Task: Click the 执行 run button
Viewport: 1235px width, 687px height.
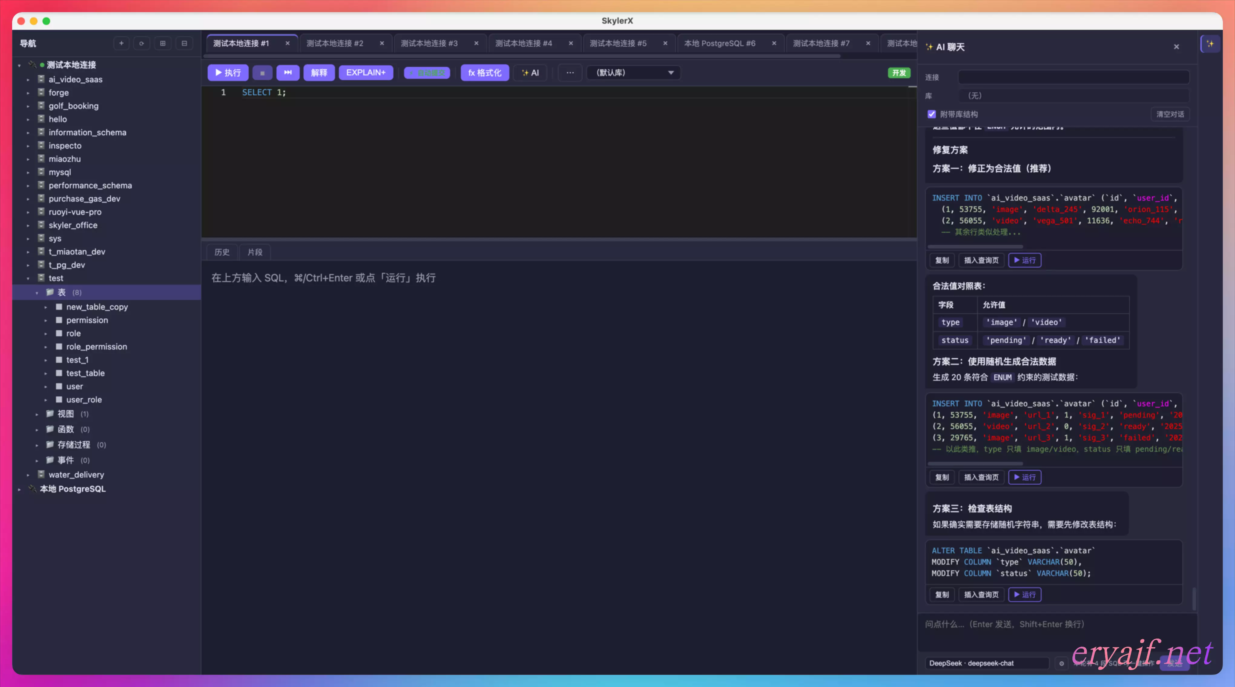Action: tap(228, 72)
